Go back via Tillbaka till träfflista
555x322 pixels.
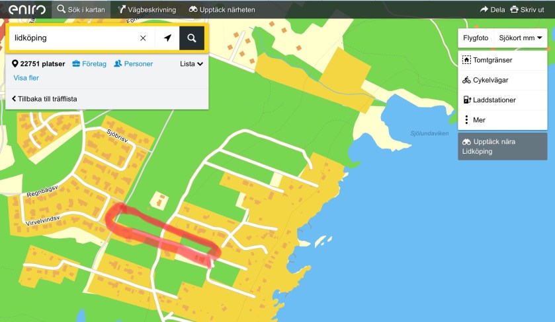pos(44,98)
